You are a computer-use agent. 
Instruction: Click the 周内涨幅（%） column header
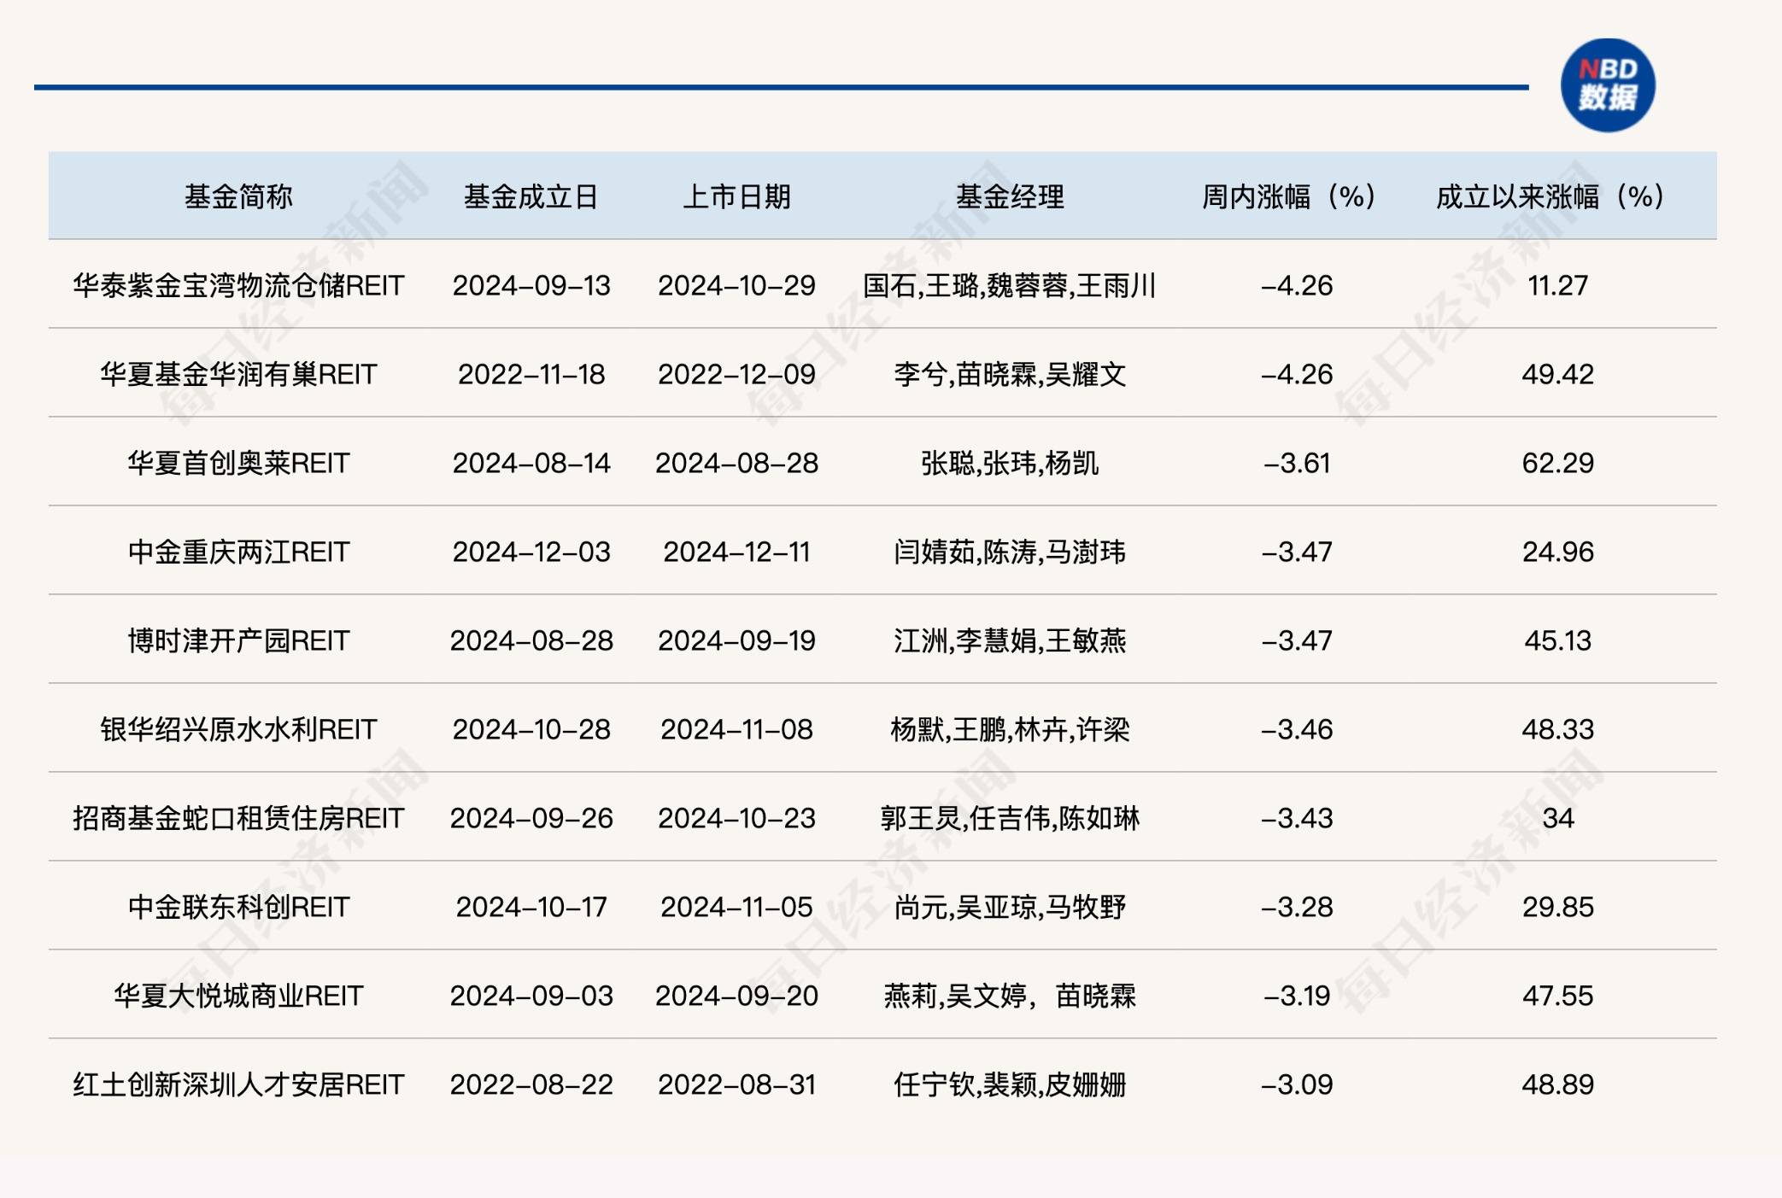[1288, 196]
